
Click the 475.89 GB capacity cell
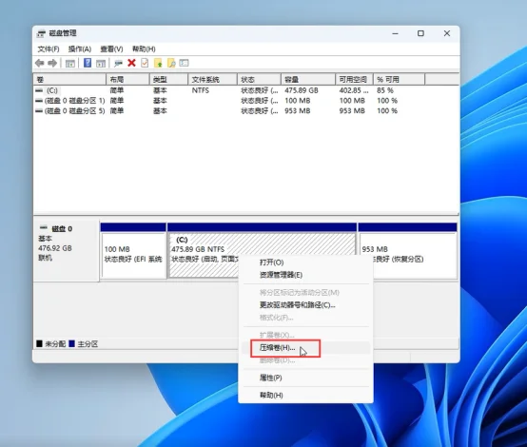(302, 90)
